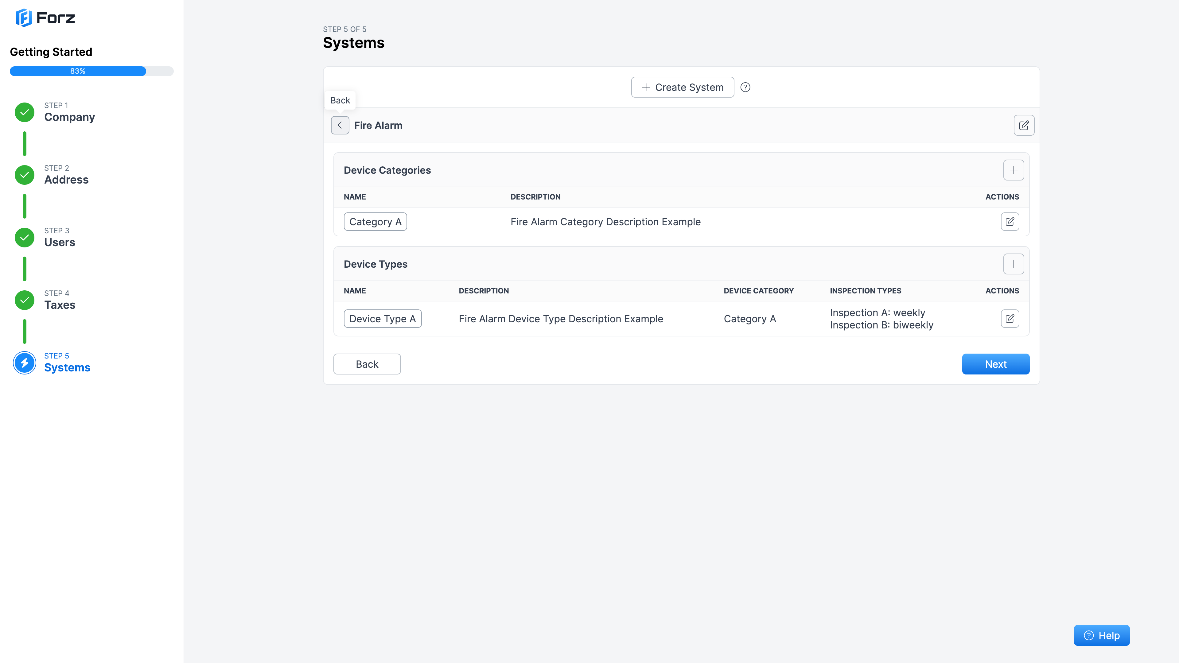Open the Taxes step
Viewport: 1179px width, 663px height.
click(60, 305)
